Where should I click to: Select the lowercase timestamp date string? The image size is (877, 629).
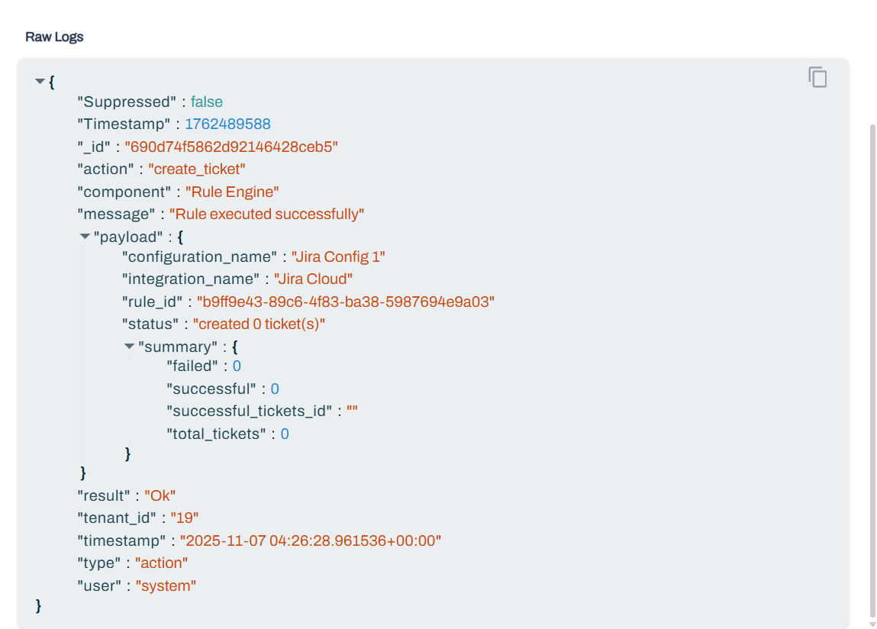click(x=310, y=541)
